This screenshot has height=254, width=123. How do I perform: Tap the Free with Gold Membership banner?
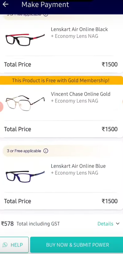[61, 80]
